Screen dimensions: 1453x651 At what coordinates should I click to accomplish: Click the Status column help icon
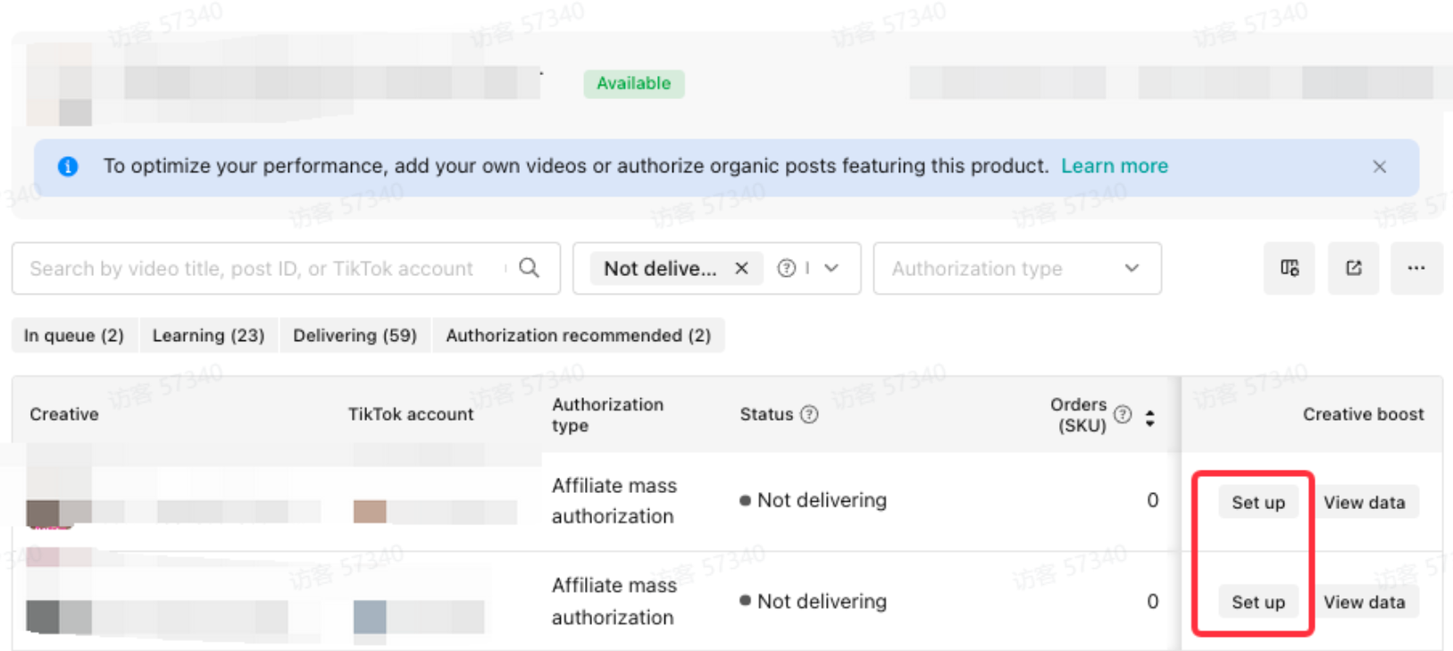tap(809, 414)
